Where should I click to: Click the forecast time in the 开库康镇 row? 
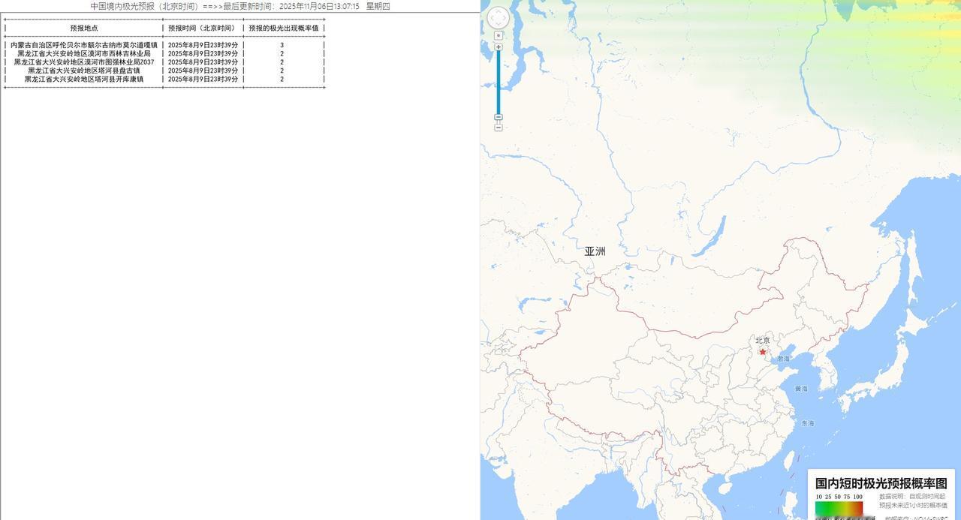tap(203, 79)
